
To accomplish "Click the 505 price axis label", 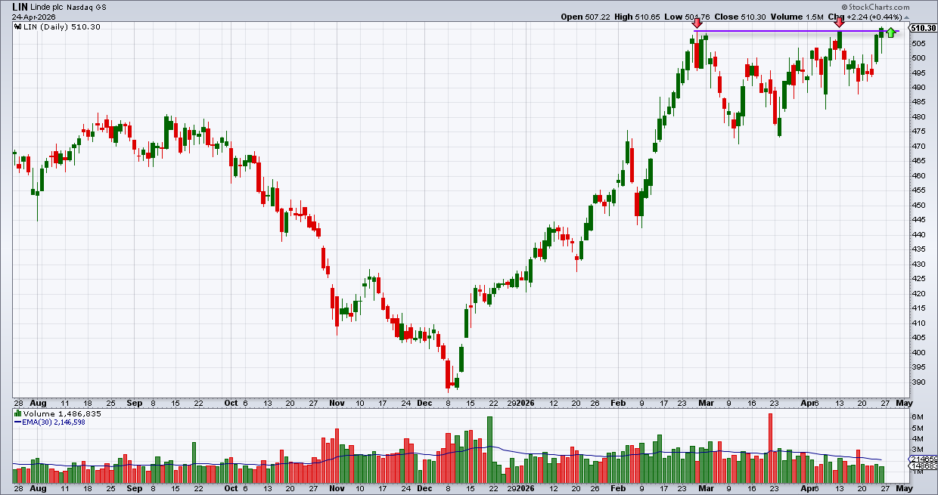I will [x=917, y=43].
